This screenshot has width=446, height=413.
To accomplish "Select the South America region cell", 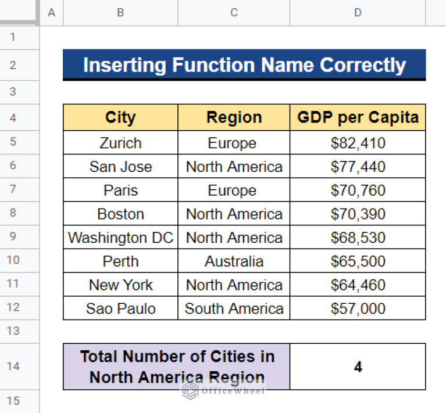I will pos(234,308).
